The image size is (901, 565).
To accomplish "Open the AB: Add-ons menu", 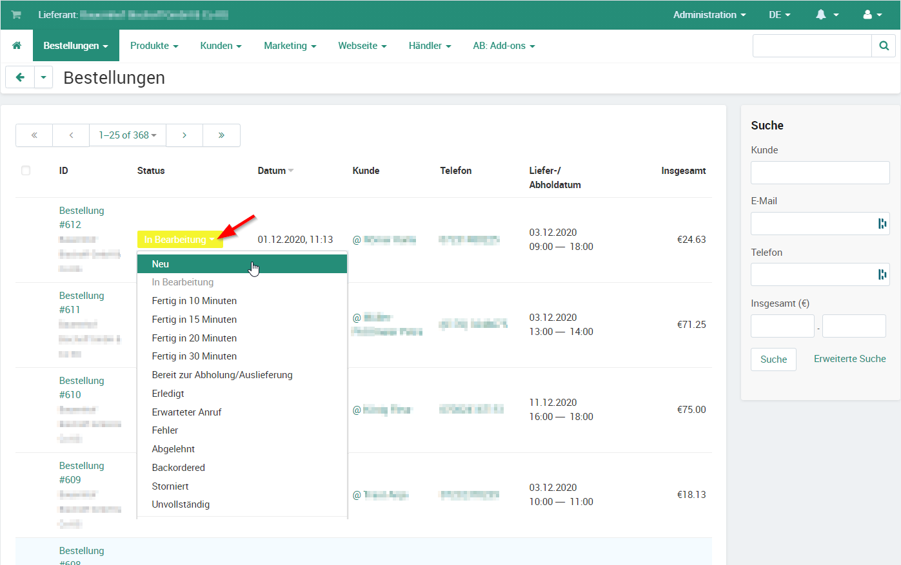I will [x=504, y=46].
